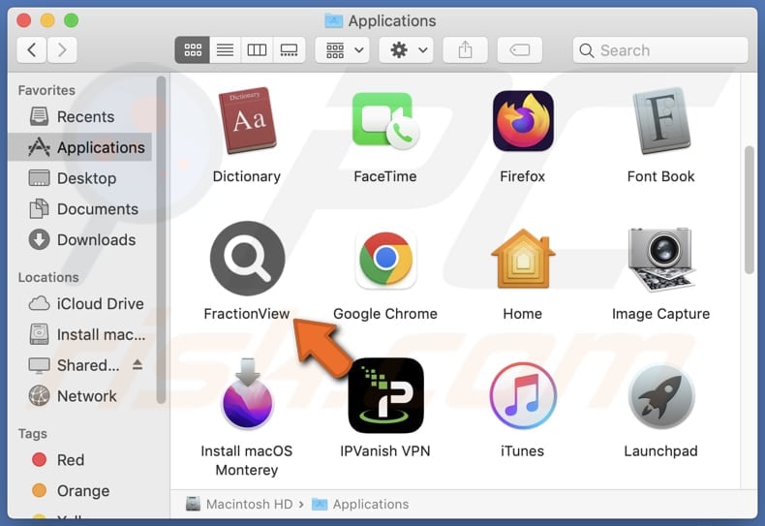
Task: Click the FractionView file name label
Action: click(247, 313)
